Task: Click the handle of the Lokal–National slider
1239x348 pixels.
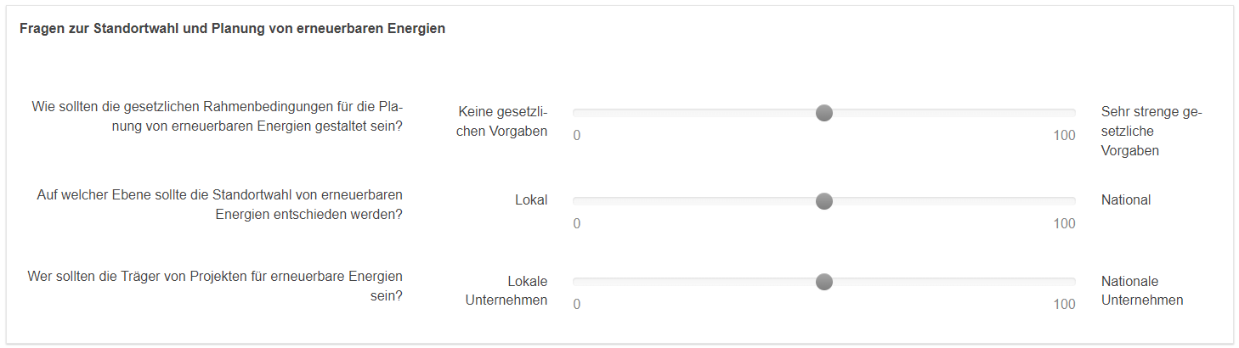Action: click(823, 201)
